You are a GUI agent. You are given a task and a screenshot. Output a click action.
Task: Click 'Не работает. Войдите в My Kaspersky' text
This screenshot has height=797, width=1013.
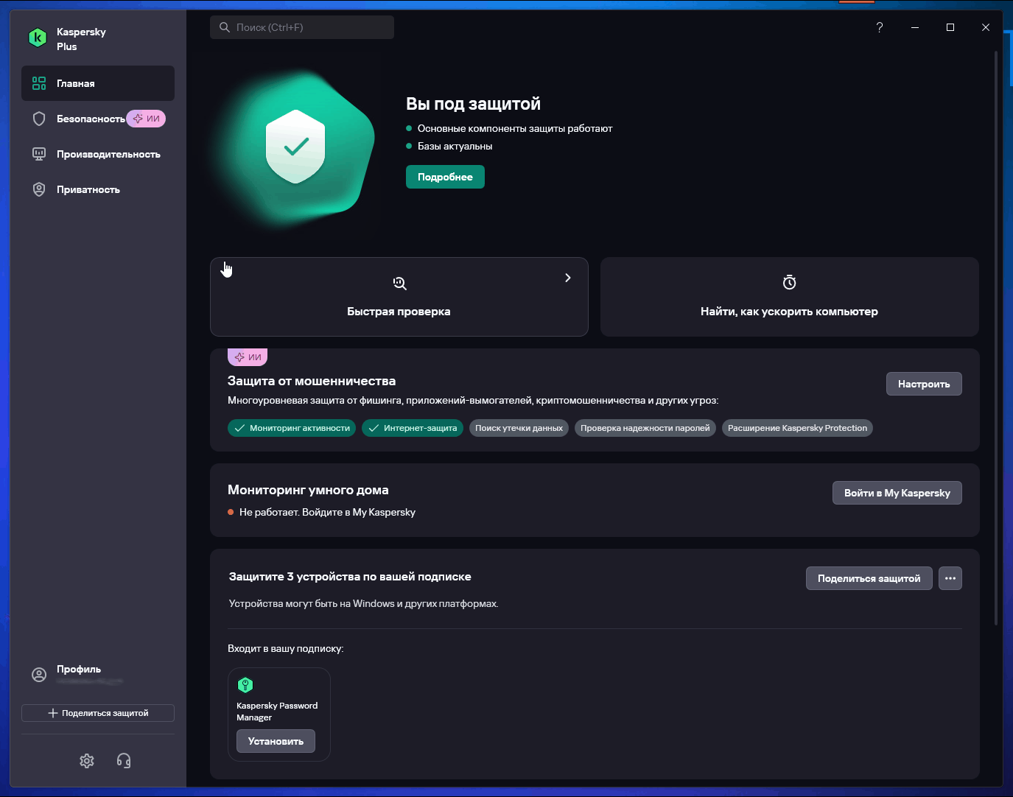pos(327,512)
